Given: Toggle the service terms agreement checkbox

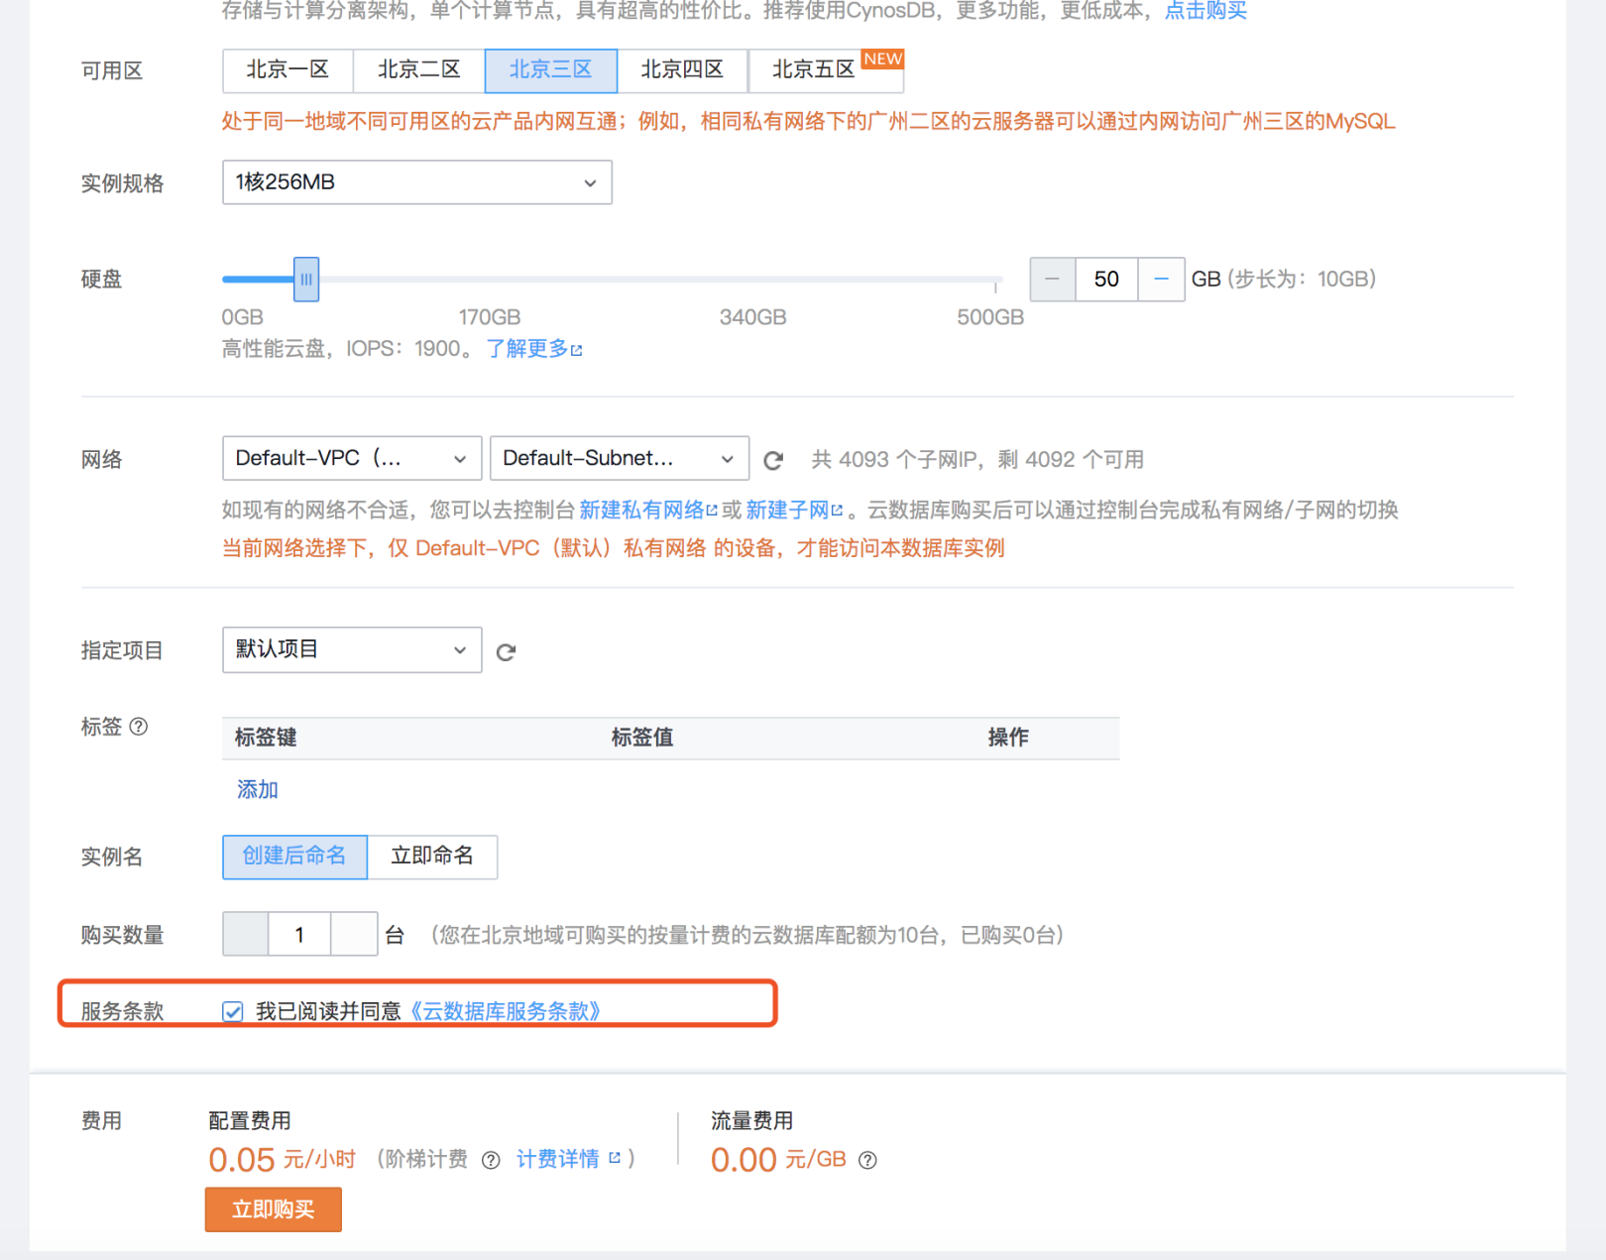Looking at the screenshot, I should pos(233,1011).
